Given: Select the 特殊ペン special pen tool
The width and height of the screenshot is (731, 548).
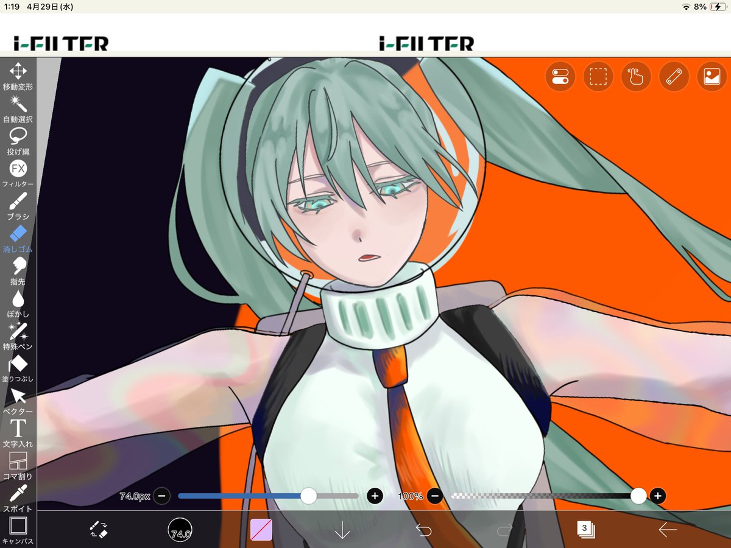Looking at the screenshot, I should pyautogui.click(x=18, y=336).
